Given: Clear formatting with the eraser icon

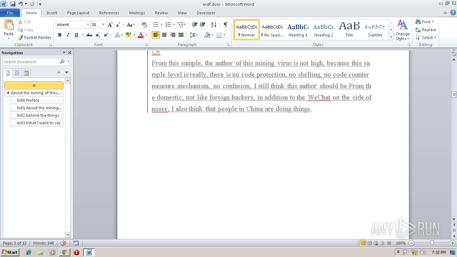Looking at the screenshot, I should [x=144, y=25].
